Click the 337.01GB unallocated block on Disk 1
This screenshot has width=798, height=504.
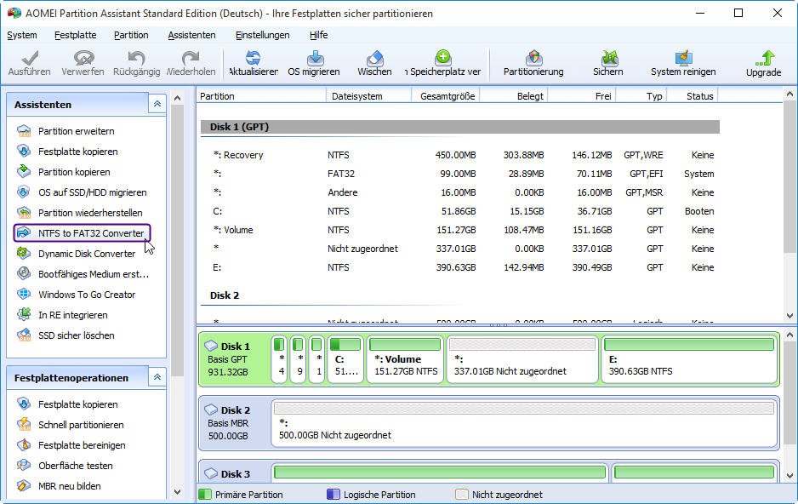coord(522,359)
